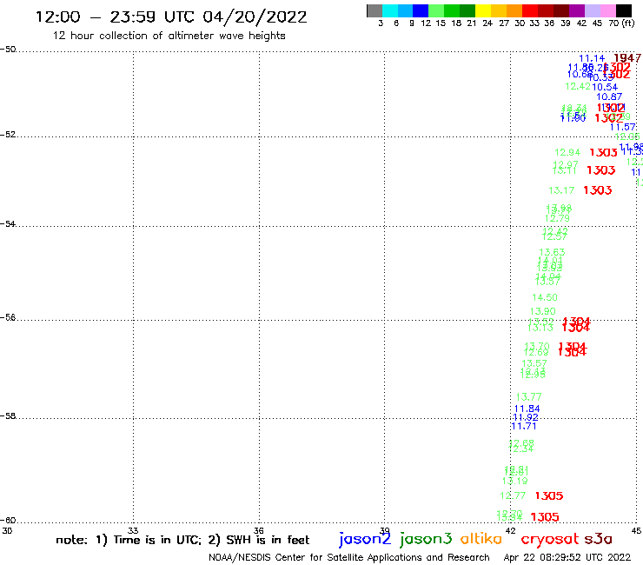The image size is (643, 565).
Task: Click the gray legend color swatch
Action: point(375,10)
